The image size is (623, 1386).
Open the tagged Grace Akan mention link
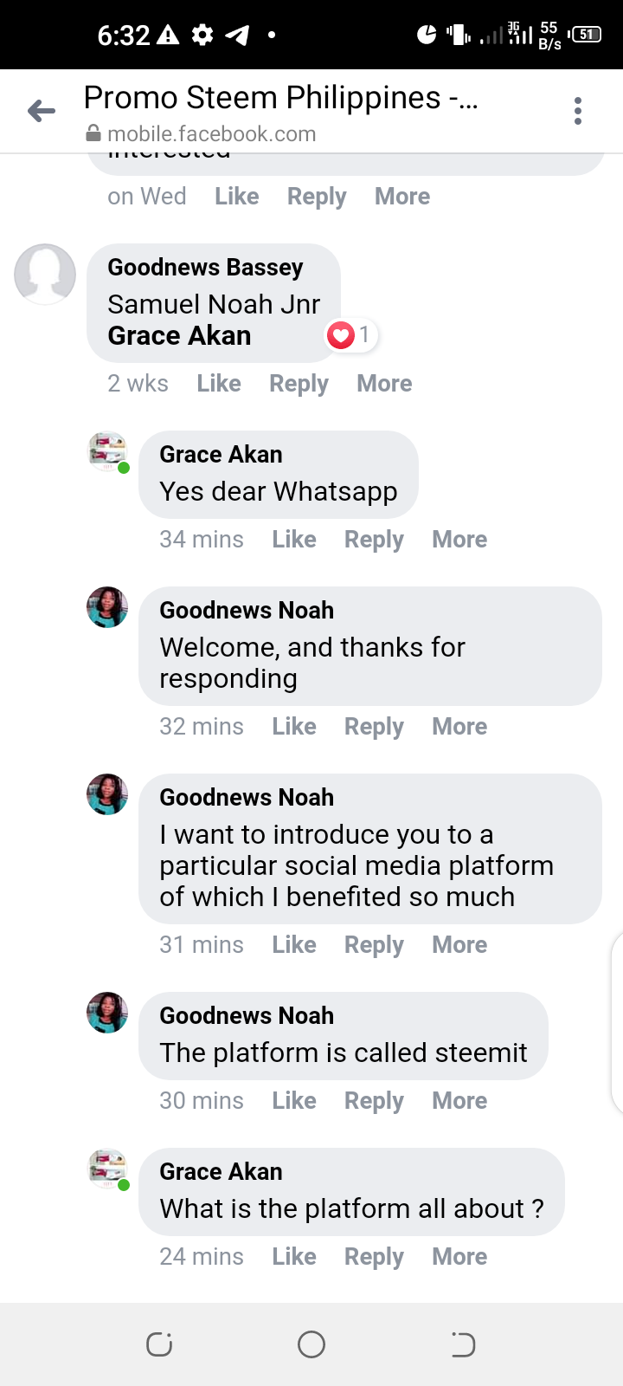coord(179,336)
